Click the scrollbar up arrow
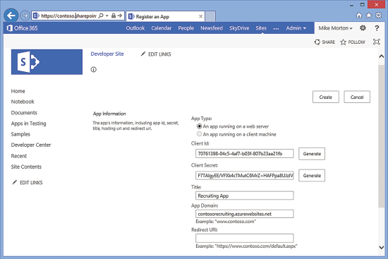 click(x=382, y=56)
